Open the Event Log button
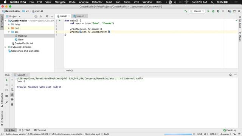The image size is (242, 136). pyautogui.click(x=230, y=130)
